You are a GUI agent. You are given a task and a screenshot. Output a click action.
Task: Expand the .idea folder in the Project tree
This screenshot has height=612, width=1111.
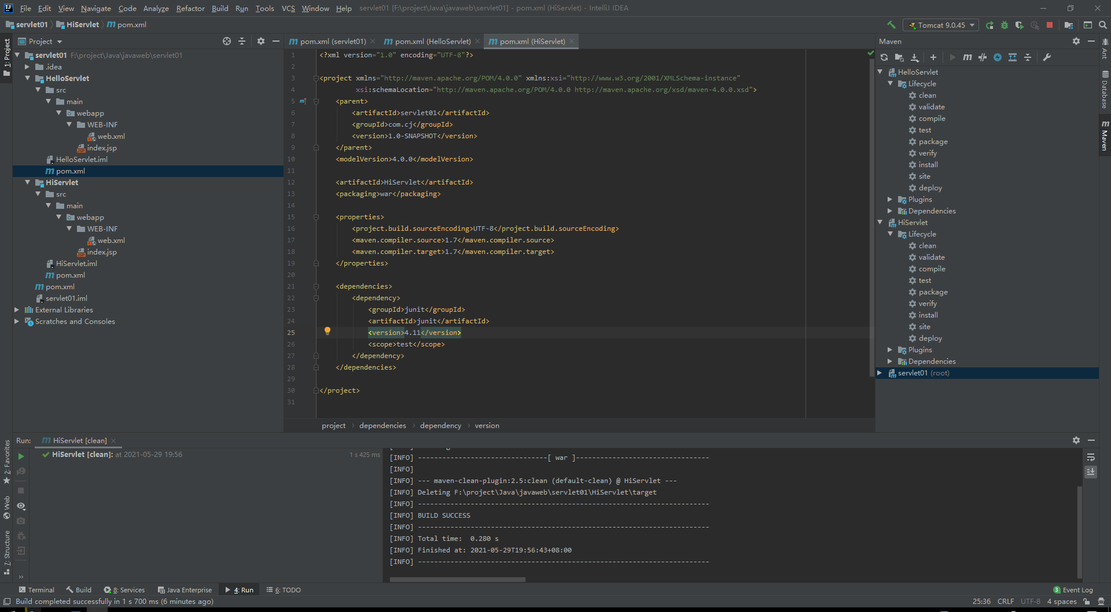click(27, 67)
